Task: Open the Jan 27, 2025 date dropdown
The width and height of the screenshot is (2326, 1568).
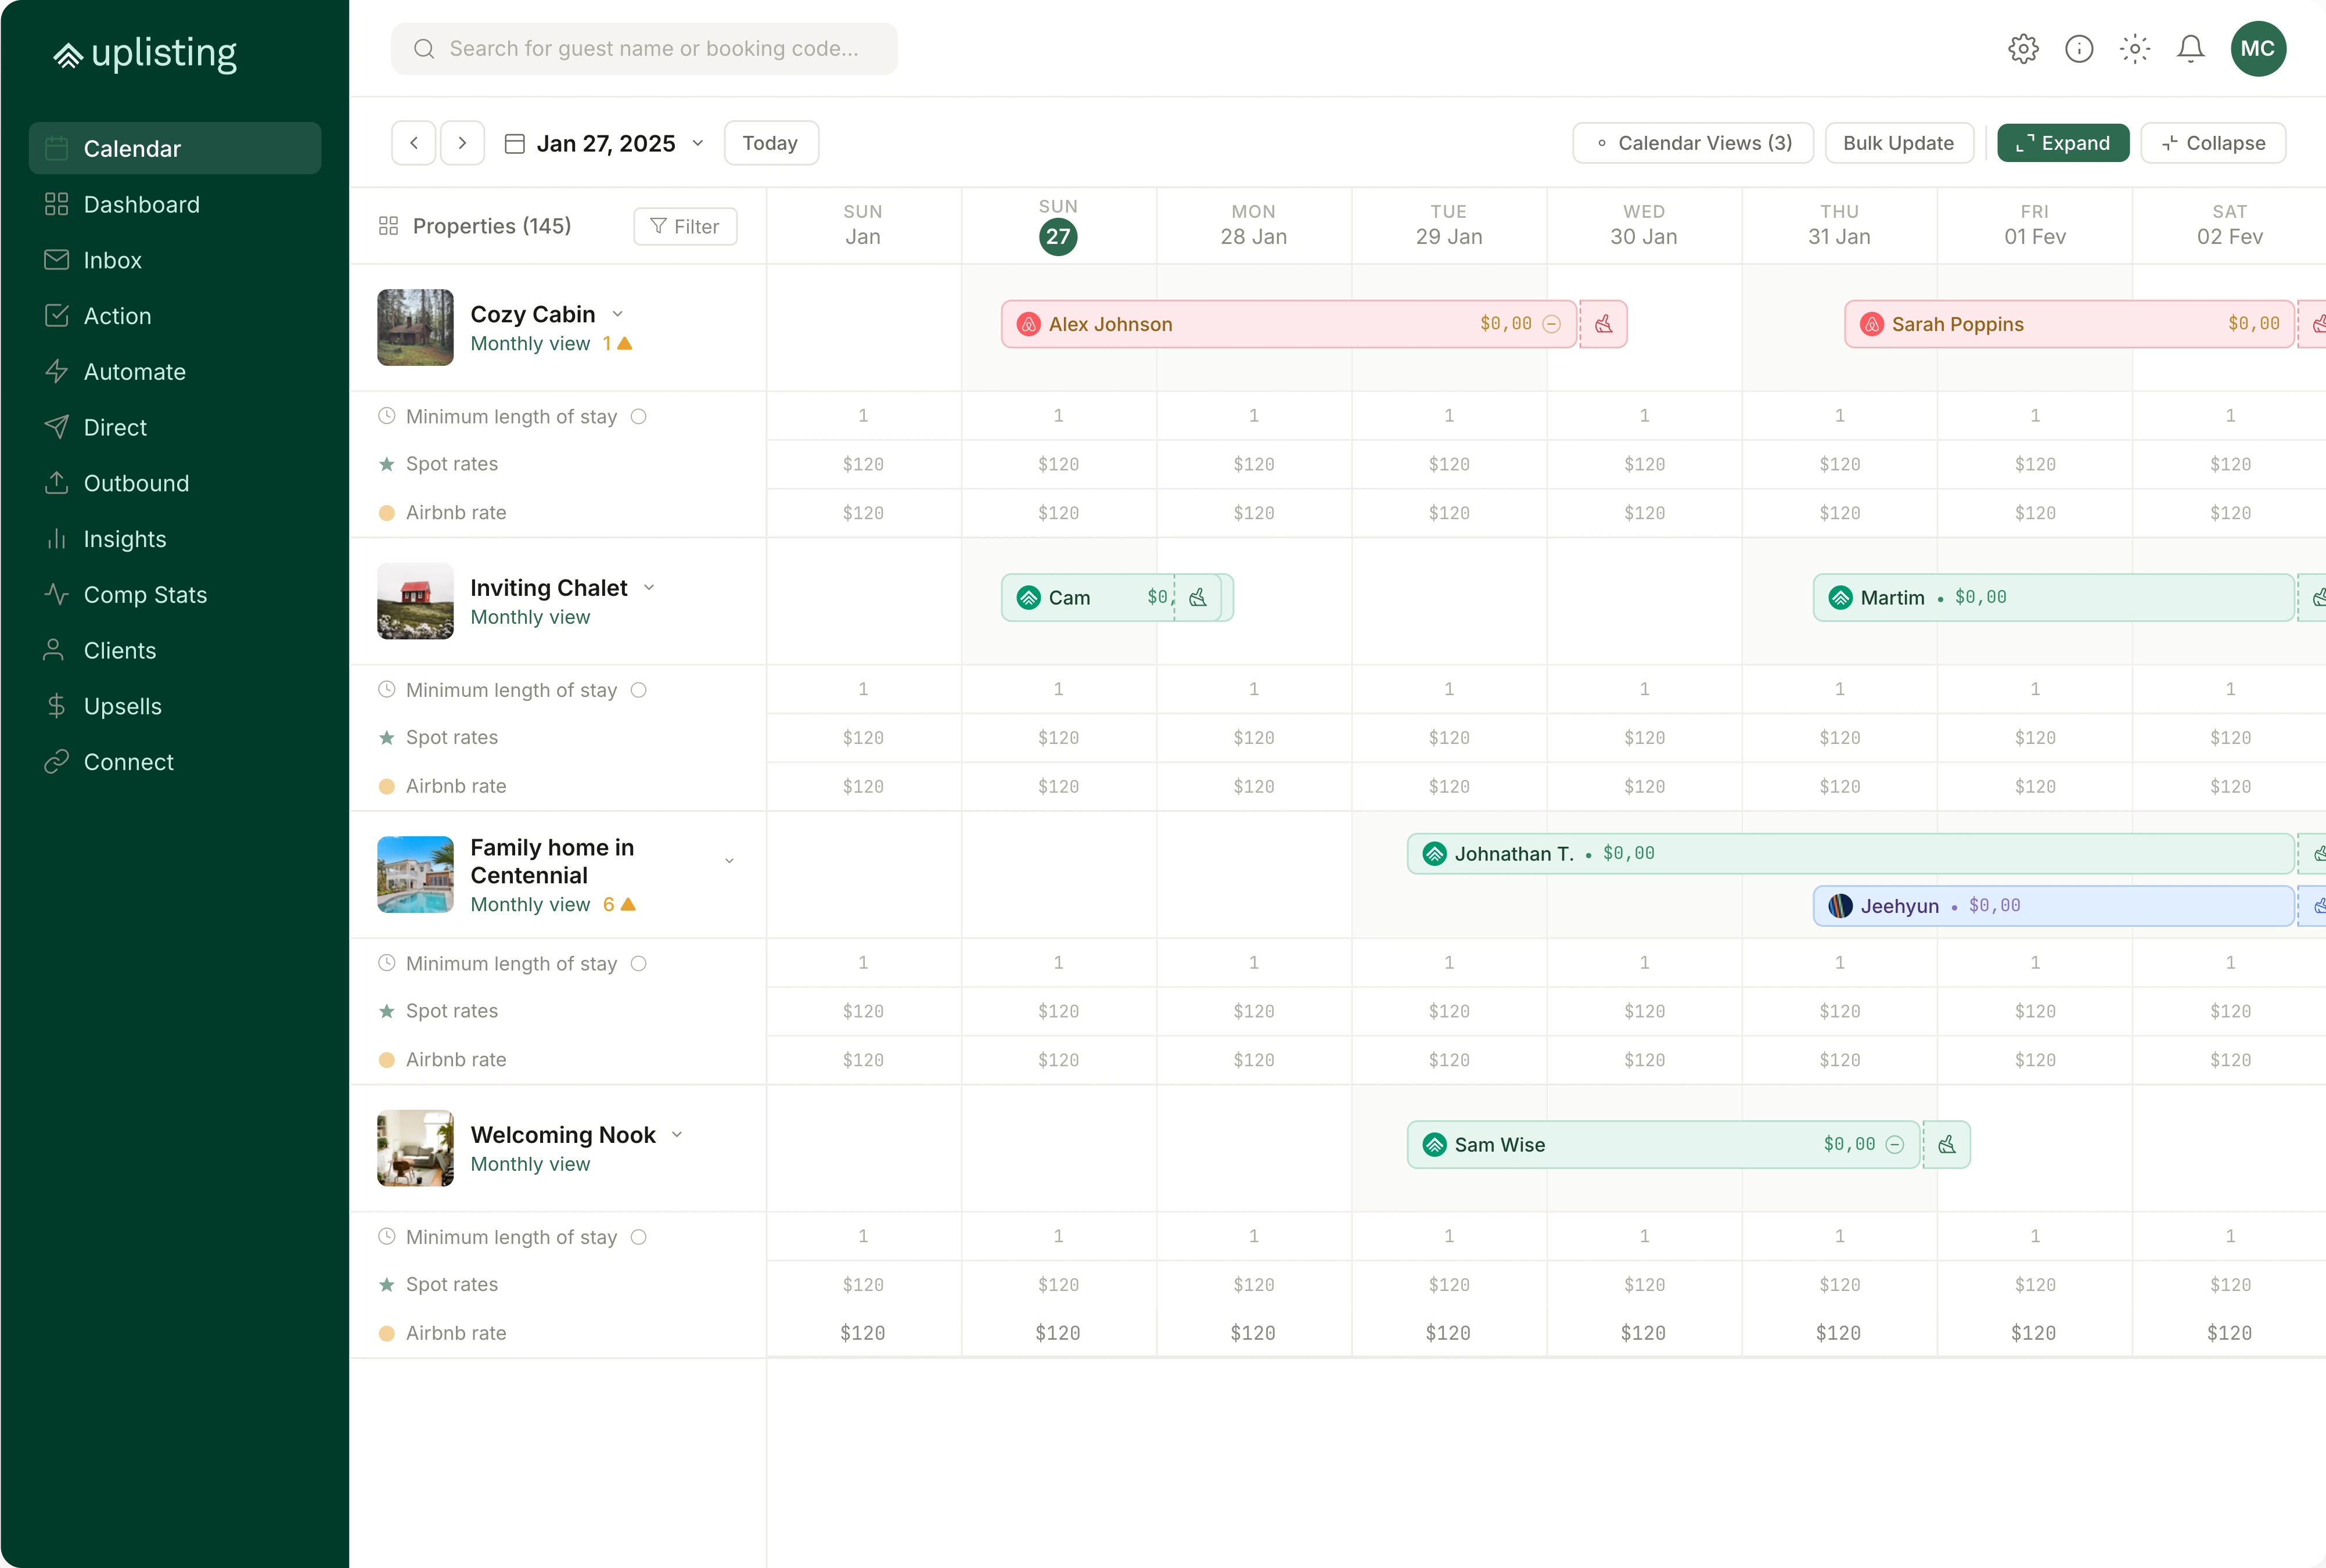Action: tap(697, 143)
